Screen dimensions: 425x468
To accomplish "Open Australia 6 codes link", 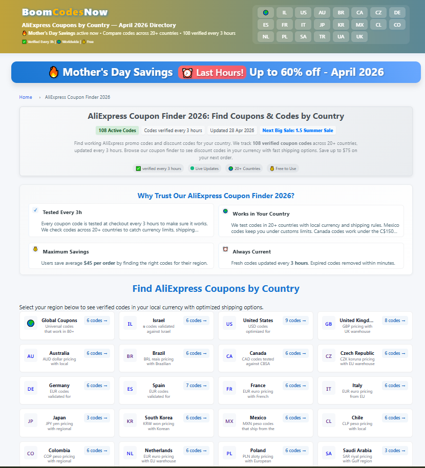I will [x=97, y=353].
